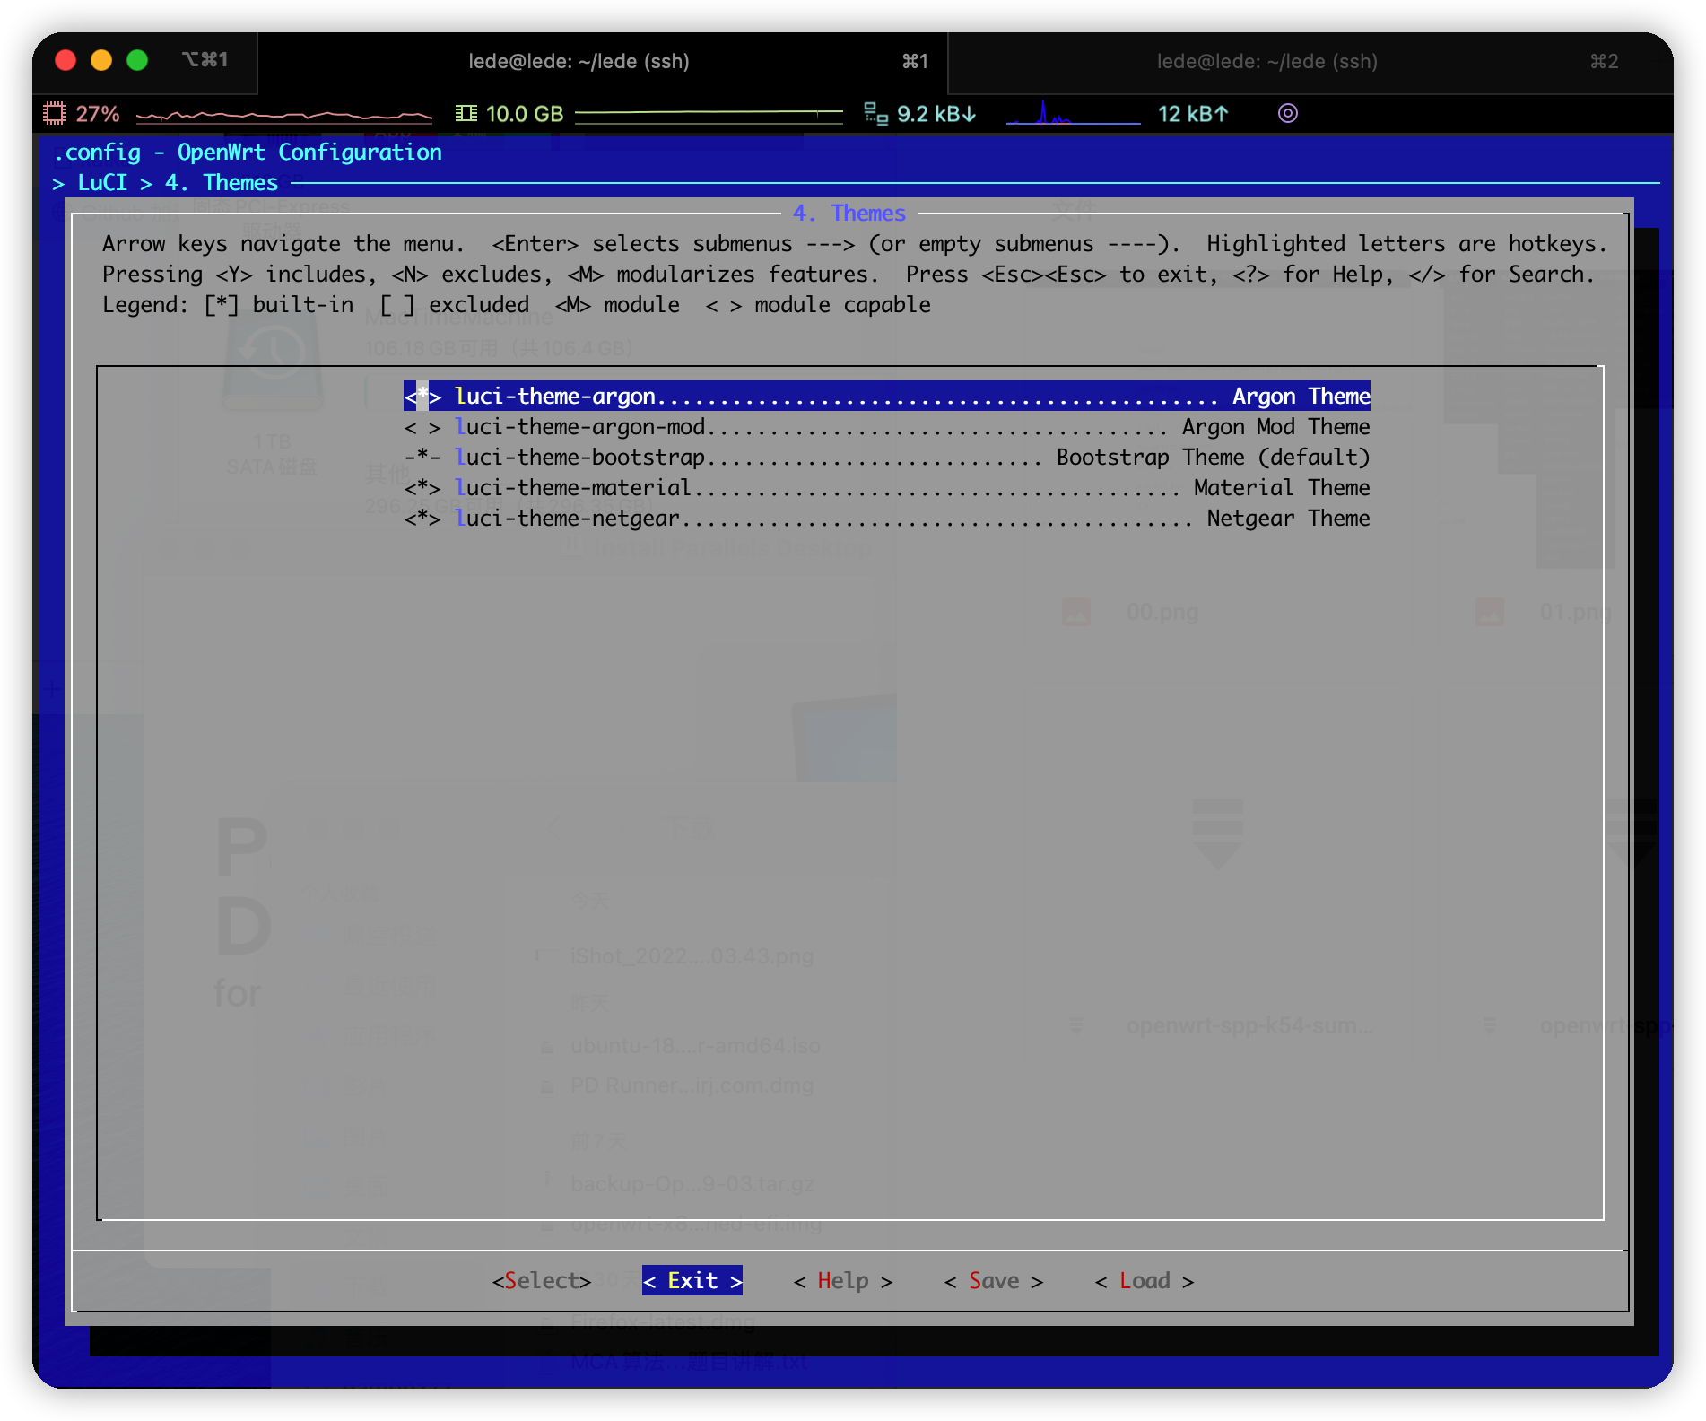Click the CPU usage graph line
Screen dimensions: 1706x1421
point(283,115)
